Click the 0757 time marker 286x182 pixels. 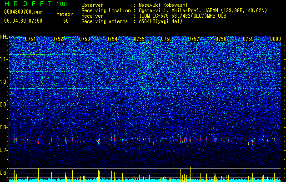point(194,39)
